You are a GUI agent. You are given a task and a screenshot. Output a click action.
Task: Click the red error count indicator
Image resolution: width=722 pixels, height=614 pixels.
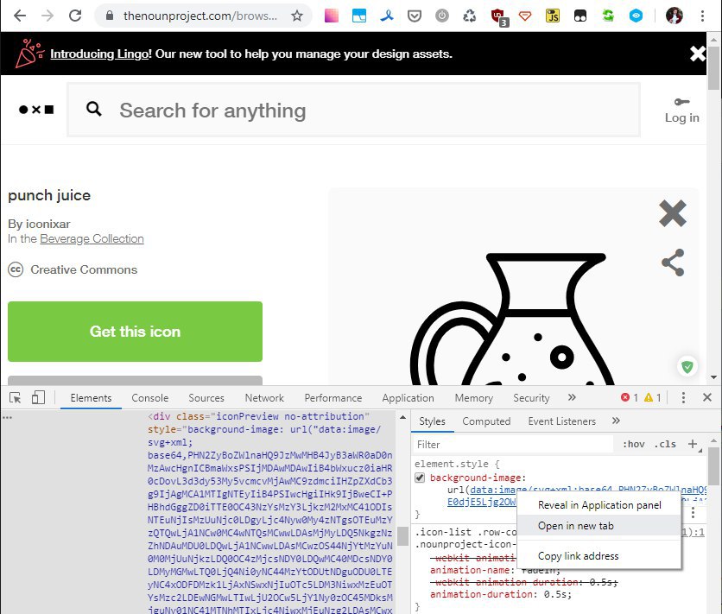click(629, 397)
